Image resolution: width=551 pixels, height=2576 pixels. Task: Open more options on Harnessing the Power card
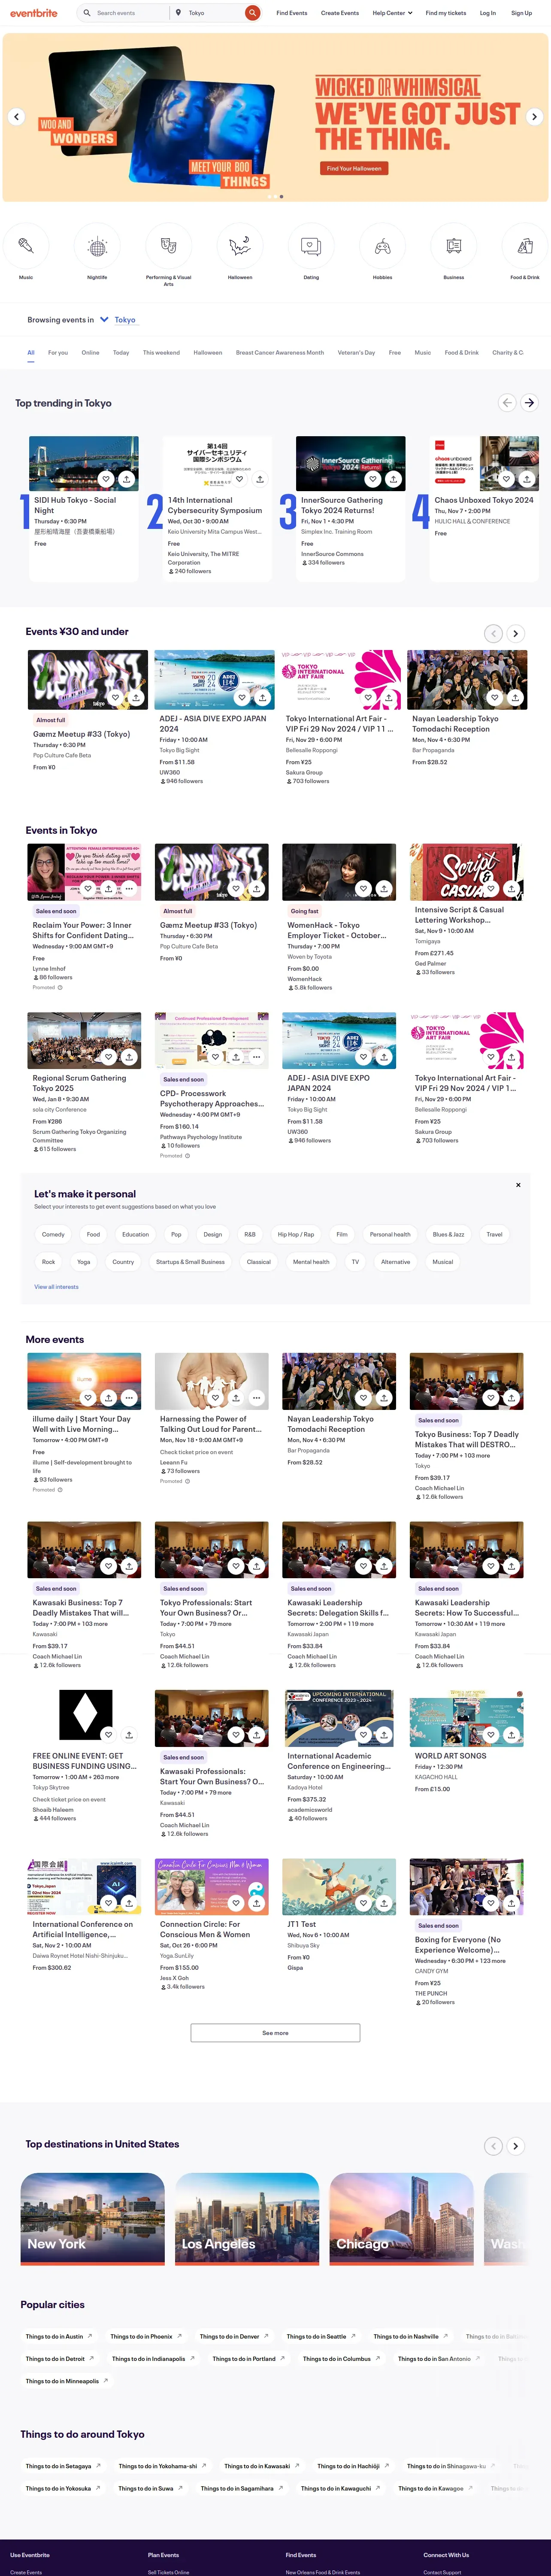point(257,1397)
